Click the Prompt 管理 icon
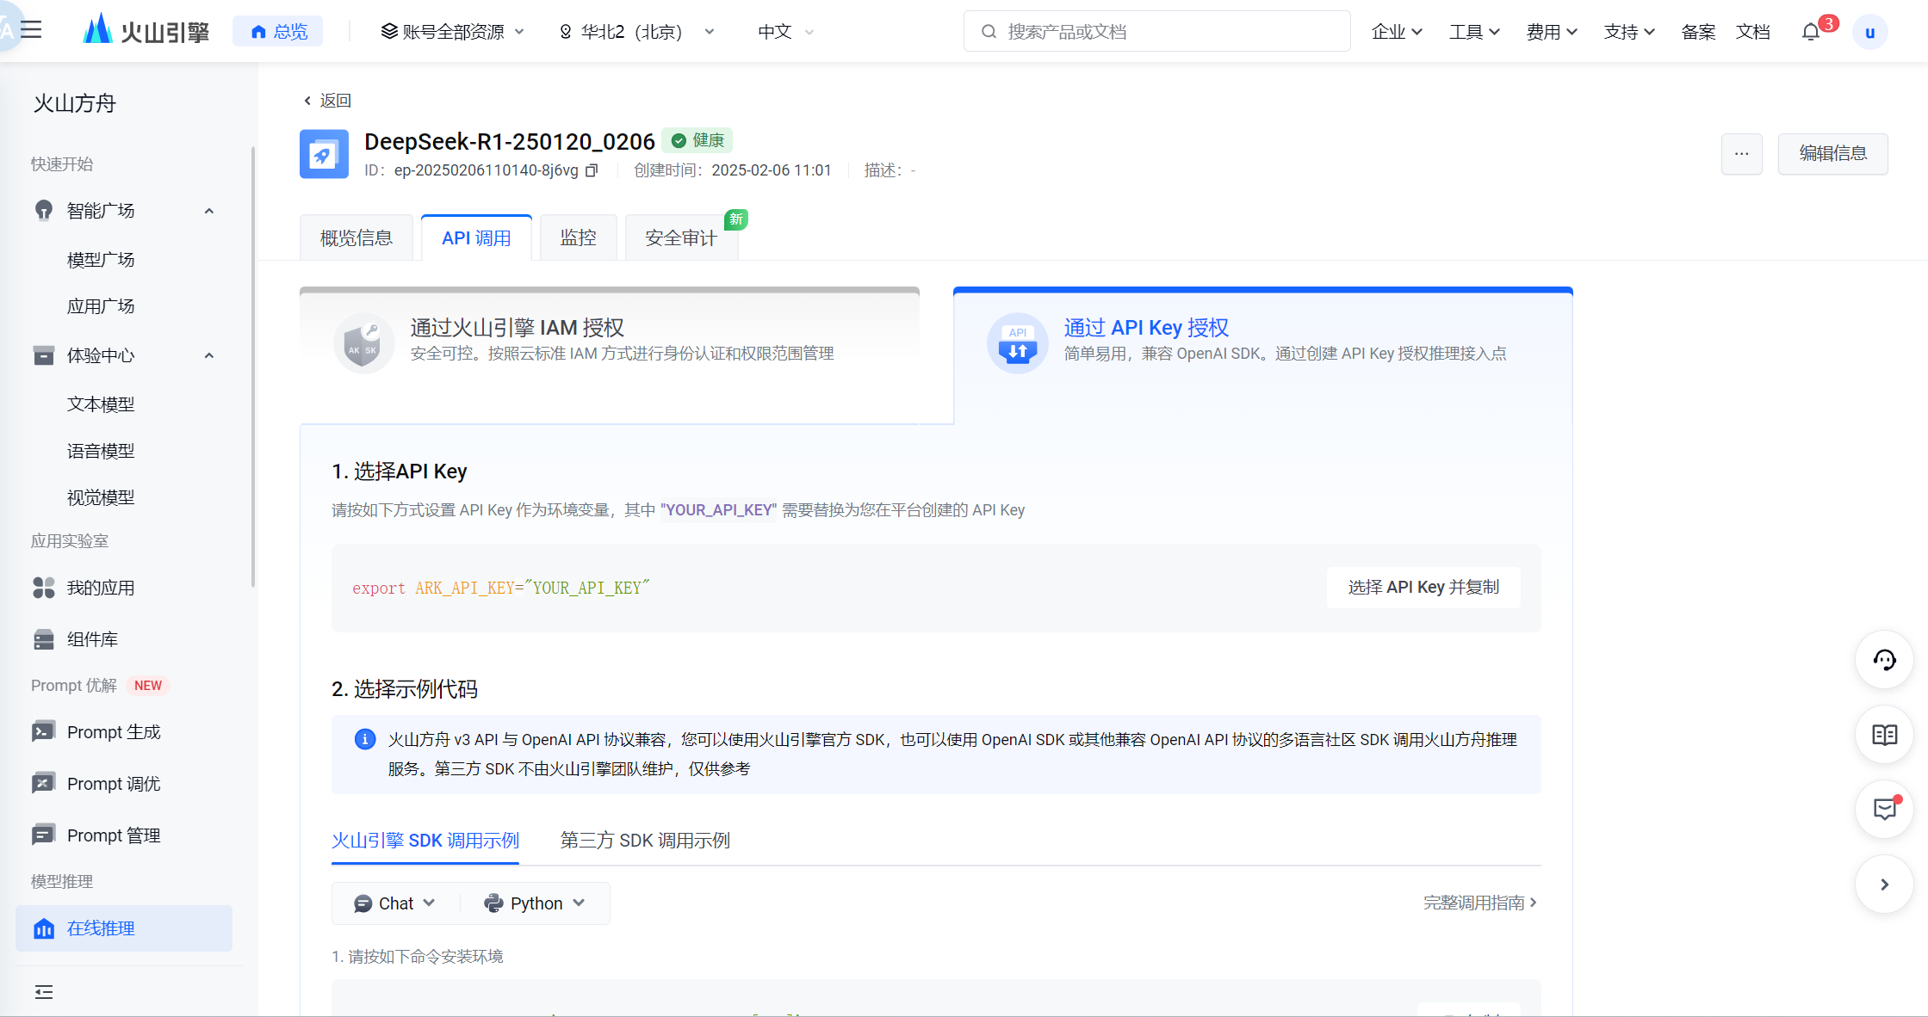Viewport: 1928px width, 1017px height. pyautogui.click(x=44, y=835)
